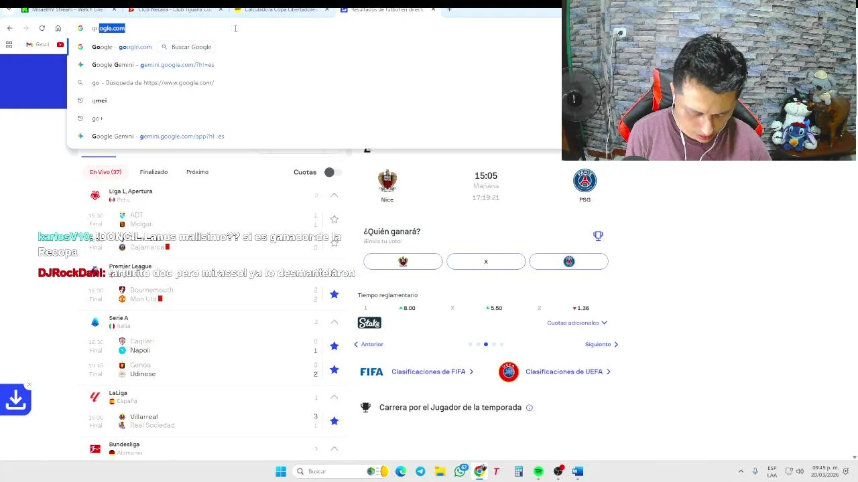
Task: Click the Nice team crest in match header
Action: coord(387,181)
